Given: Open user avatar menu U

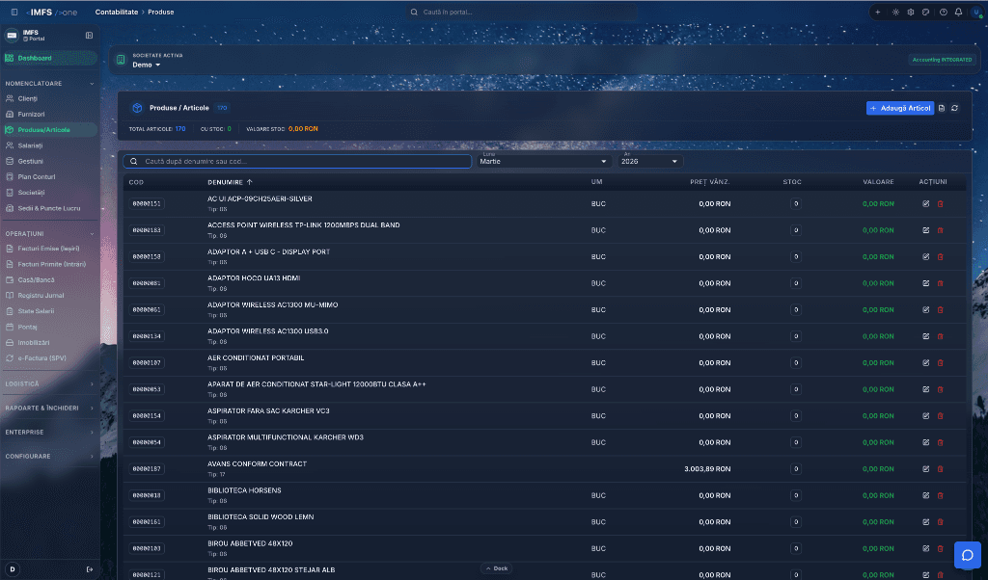Looking at the screenshot, I should (976, 12).
